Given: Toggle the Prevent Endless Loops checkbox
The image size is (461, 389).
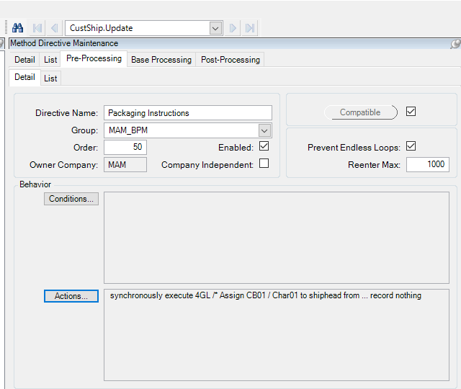Looking at the screenshot, I should click(411, 146).
